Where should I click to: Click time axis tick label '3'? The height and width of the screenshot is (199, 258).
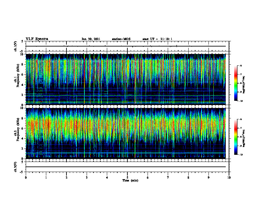click(87, 178)
